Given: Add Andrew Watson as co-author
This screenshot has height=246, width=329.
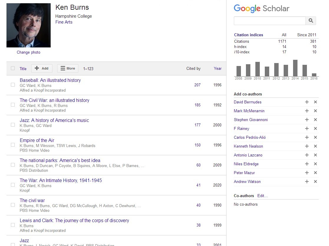Looking at the screenshot, I should click(x=307, y=181).
